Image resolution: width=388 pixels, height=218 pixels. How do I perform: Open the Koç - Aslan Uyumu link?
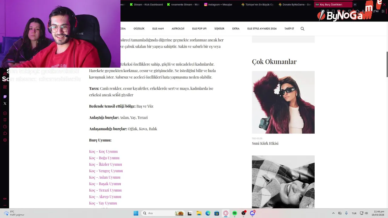(105, 177)
